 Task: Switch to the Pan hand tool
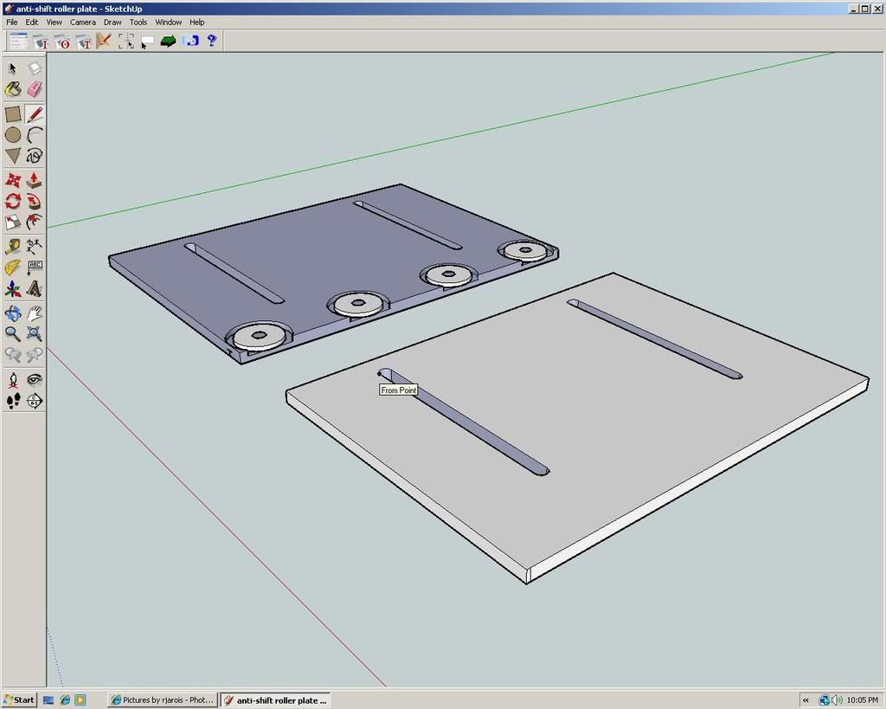(x=35, y=313)
